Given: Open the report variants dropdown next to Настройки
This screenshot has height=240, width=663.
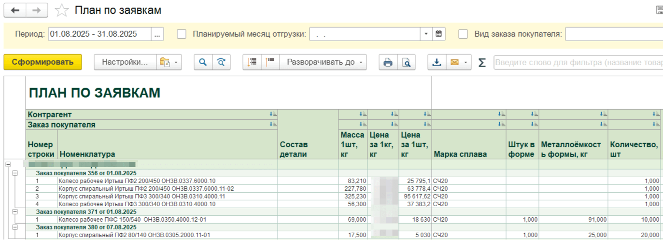Looking at the screenshot, I should pyautogui.click(x=169, y=62).
